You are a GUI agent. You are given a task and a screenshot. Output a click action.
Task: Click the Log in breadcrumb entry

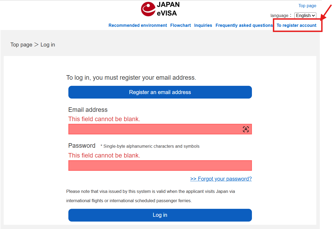pyautogui.click(x=48, y=45)
